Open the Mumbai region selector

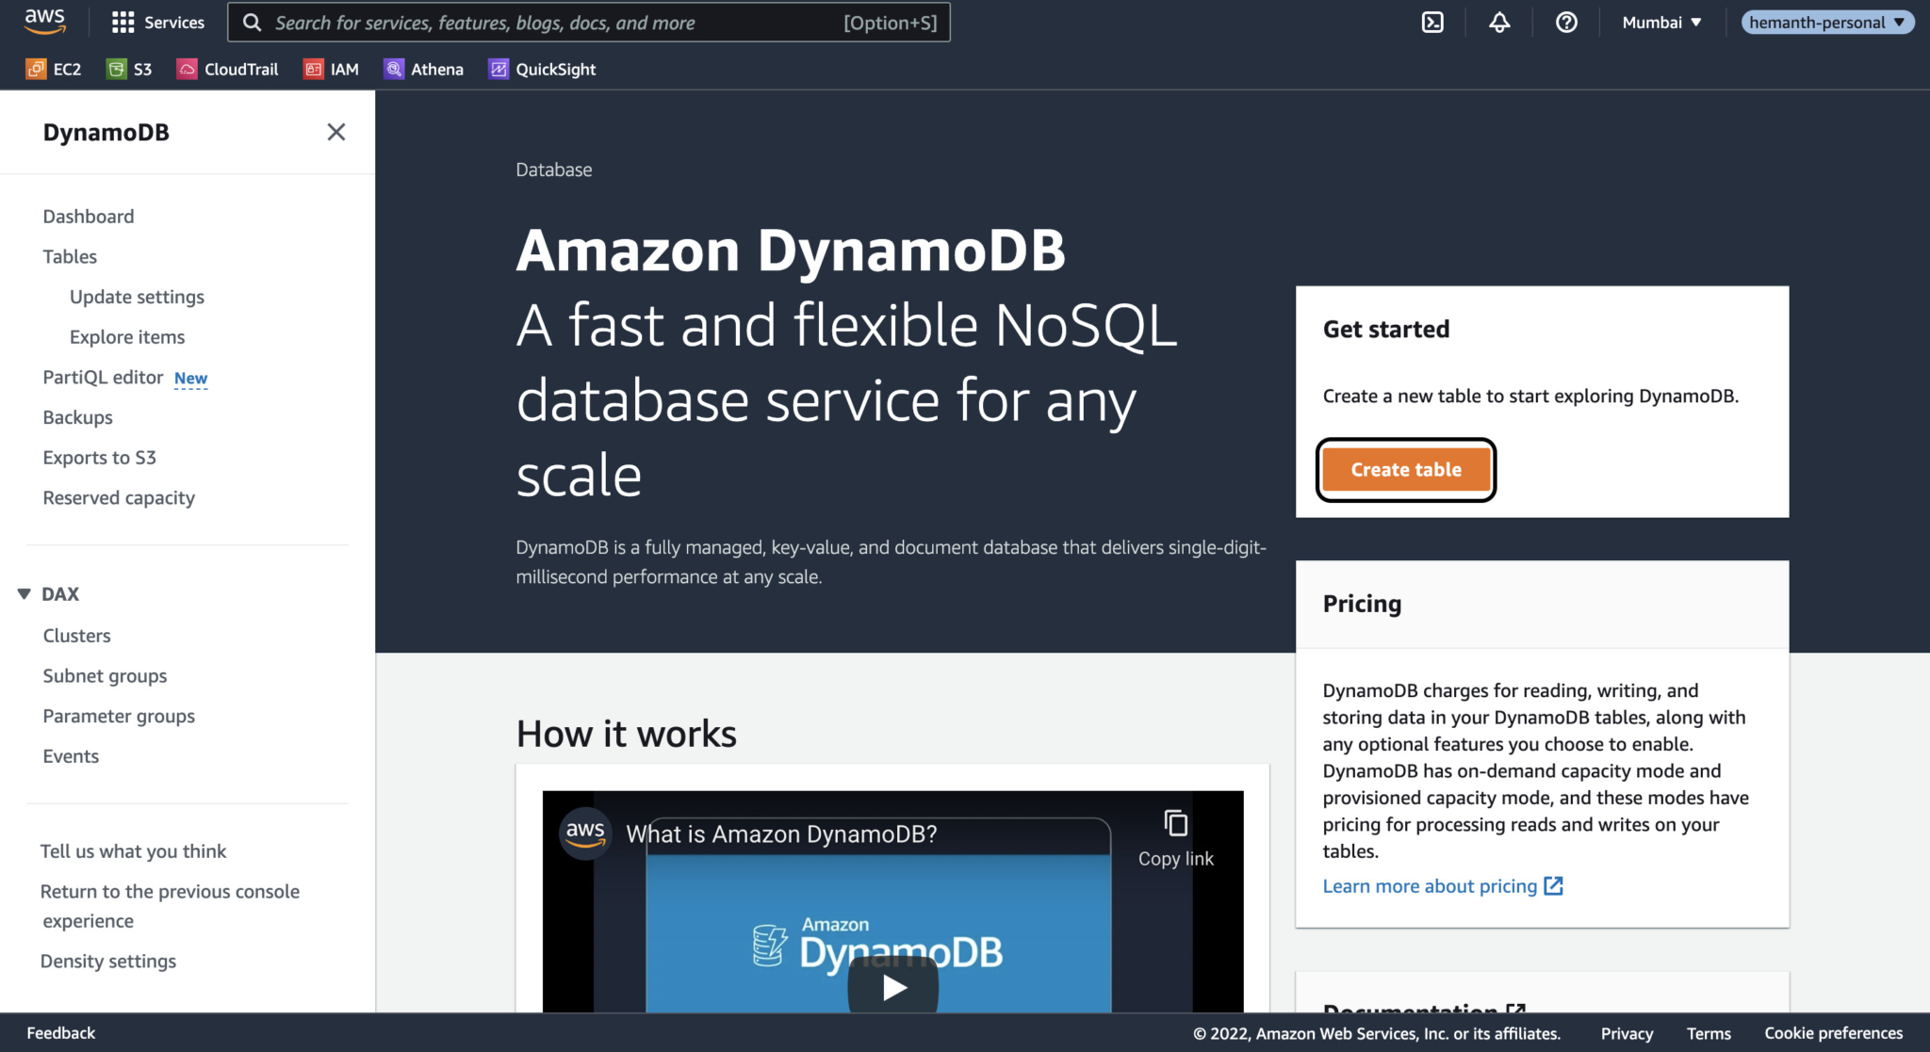click(1660, 22)
